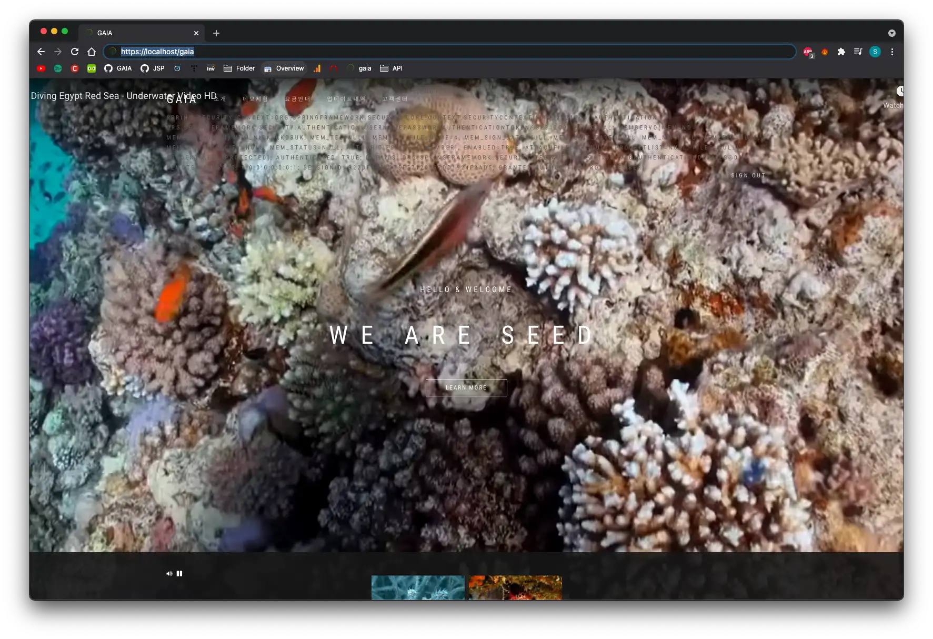Viewport: 933px width, 639px height.
Task: Open the gaia bookmark
Action: tap(359, 68)
